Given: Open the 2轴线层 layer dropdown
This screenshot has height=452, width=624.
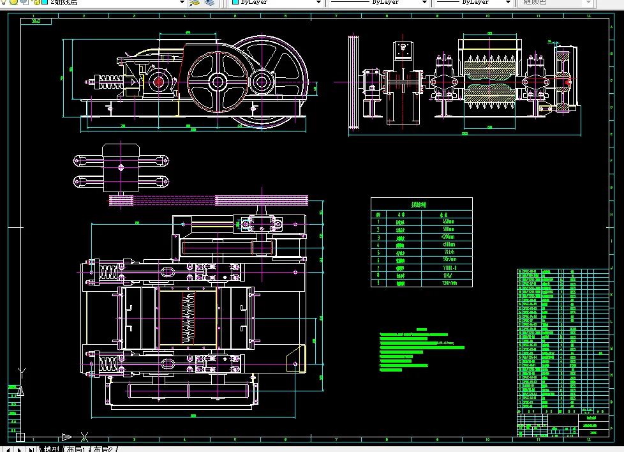Looking at the screenshot, I should tap(182, 3).
